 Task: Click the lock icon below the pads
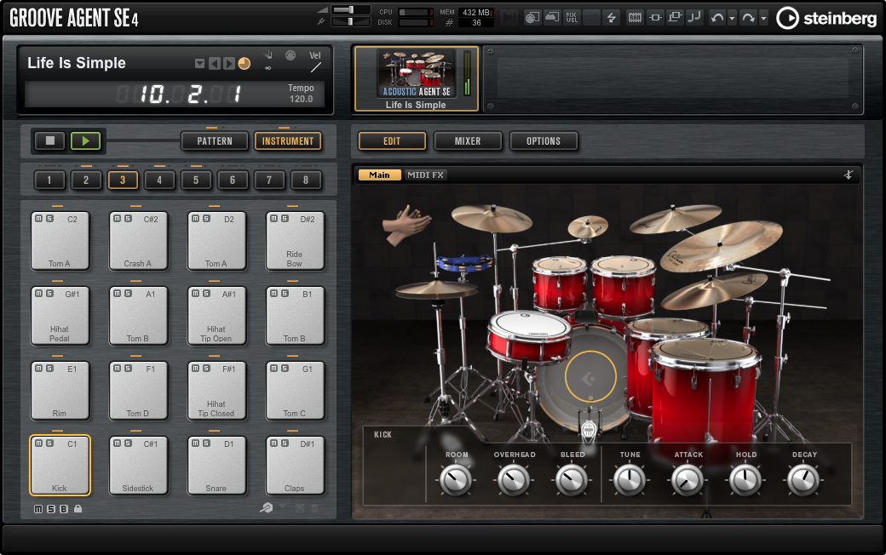point(78,509)
